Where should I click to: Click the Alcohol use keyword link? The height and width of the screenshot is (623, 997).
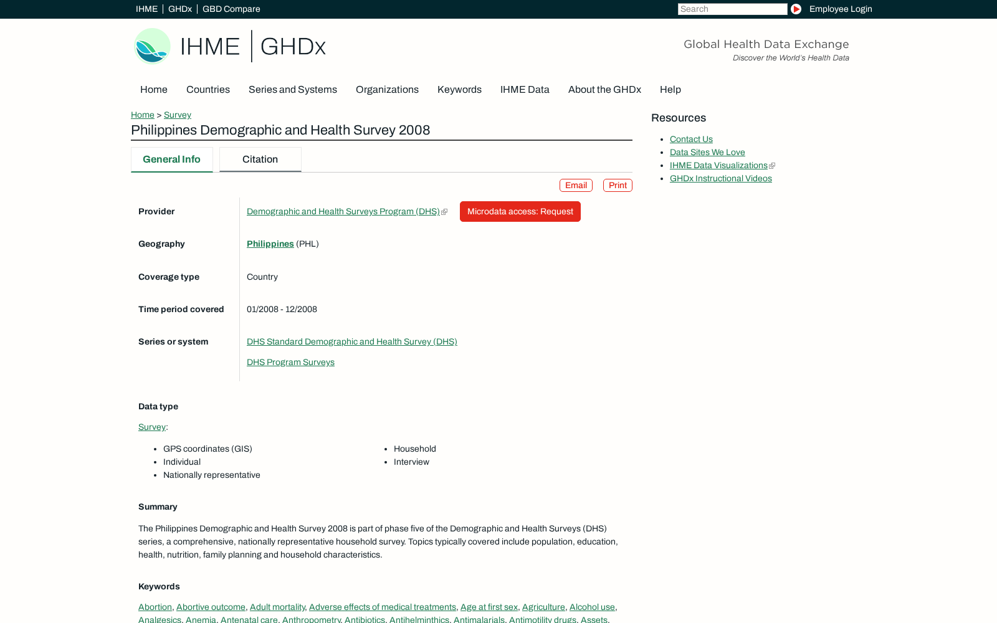[592, 607]
